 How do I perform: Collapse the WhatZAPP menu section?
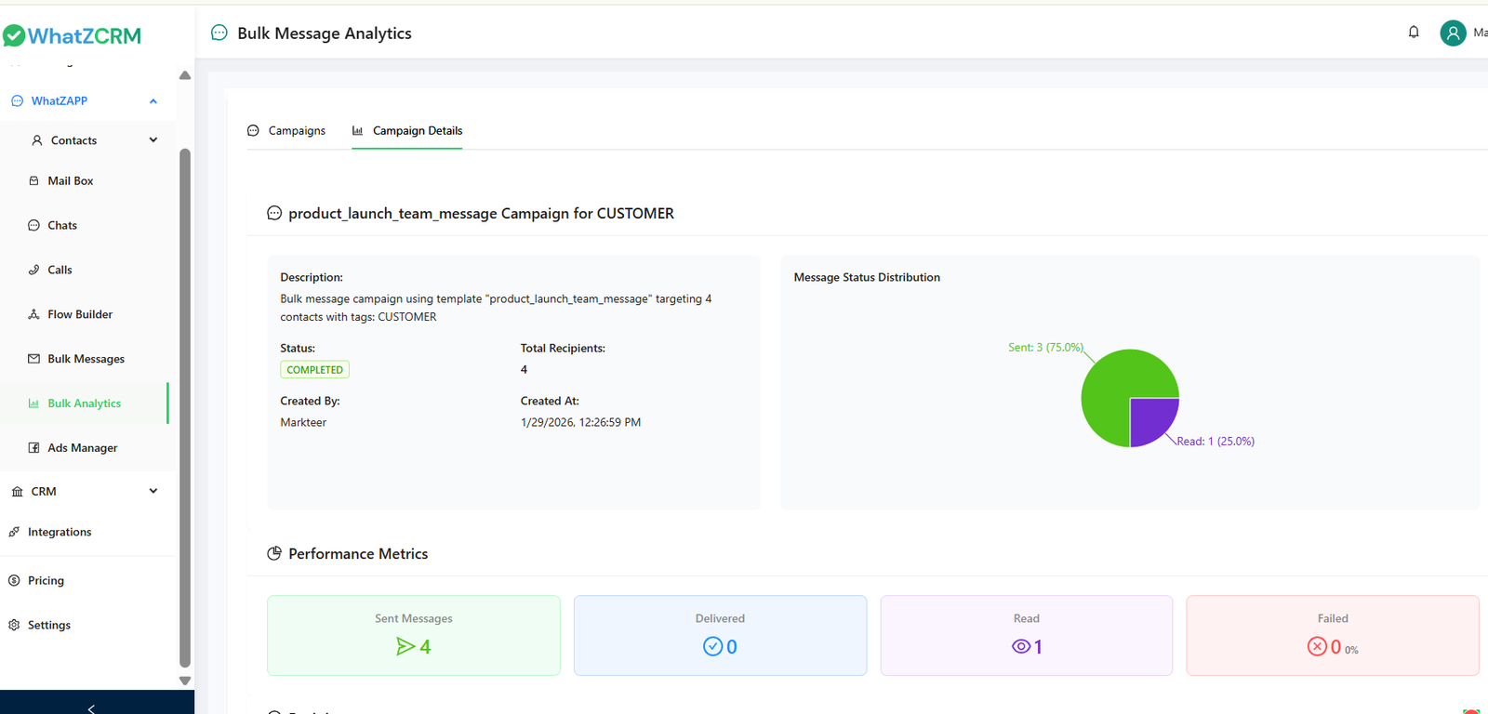point(153,101)
